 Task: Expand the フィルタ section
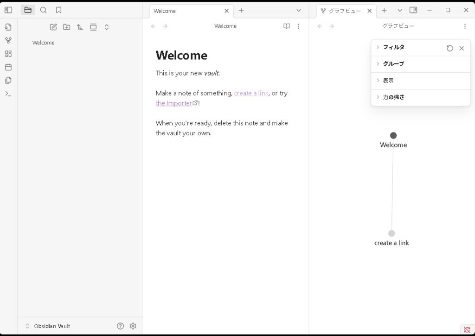393,47
